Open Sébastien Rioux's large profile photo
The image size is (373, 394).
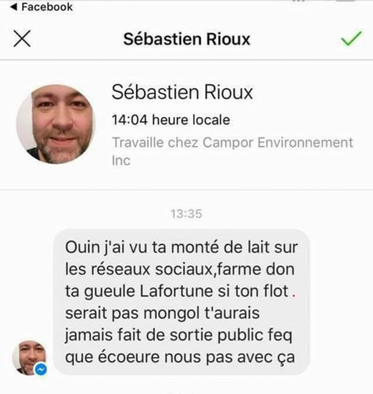tap(56, 124)
